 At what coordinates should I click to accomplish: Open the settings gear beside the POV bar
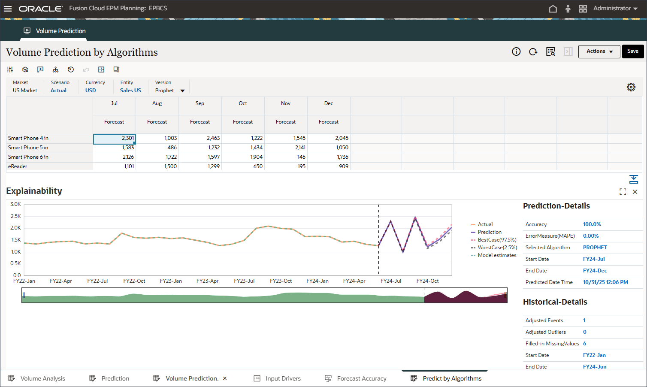click(631, 87)
